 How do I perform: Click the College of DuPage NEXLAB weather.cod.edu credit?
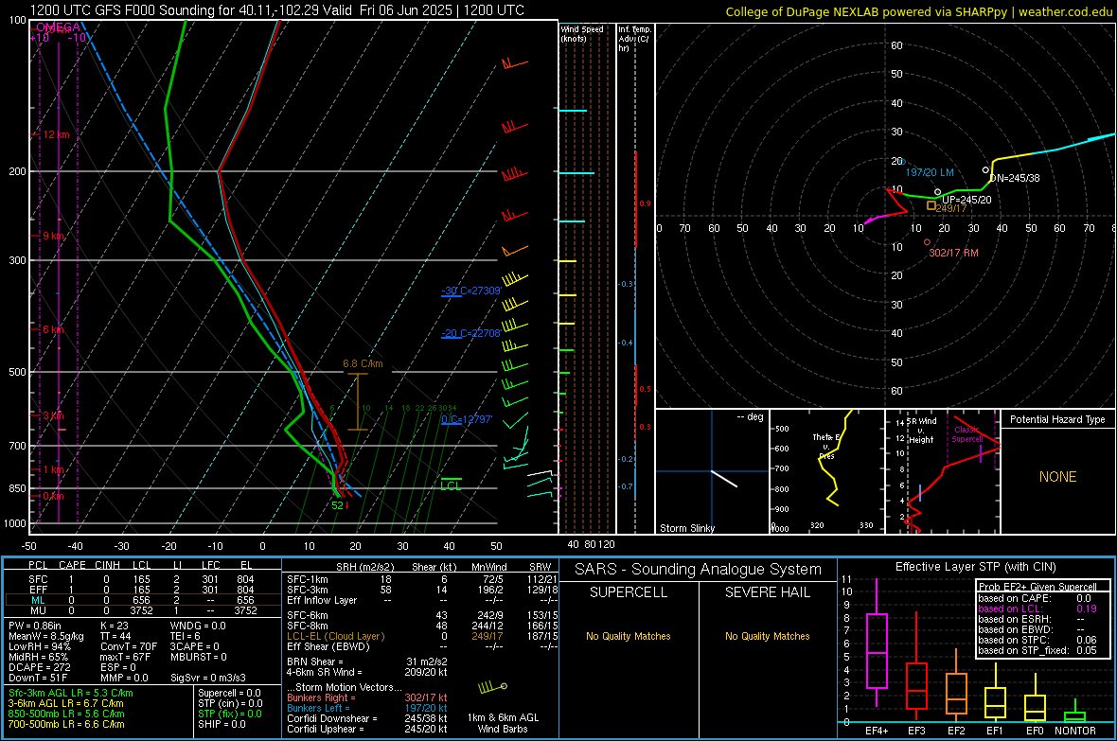(919, 11)
